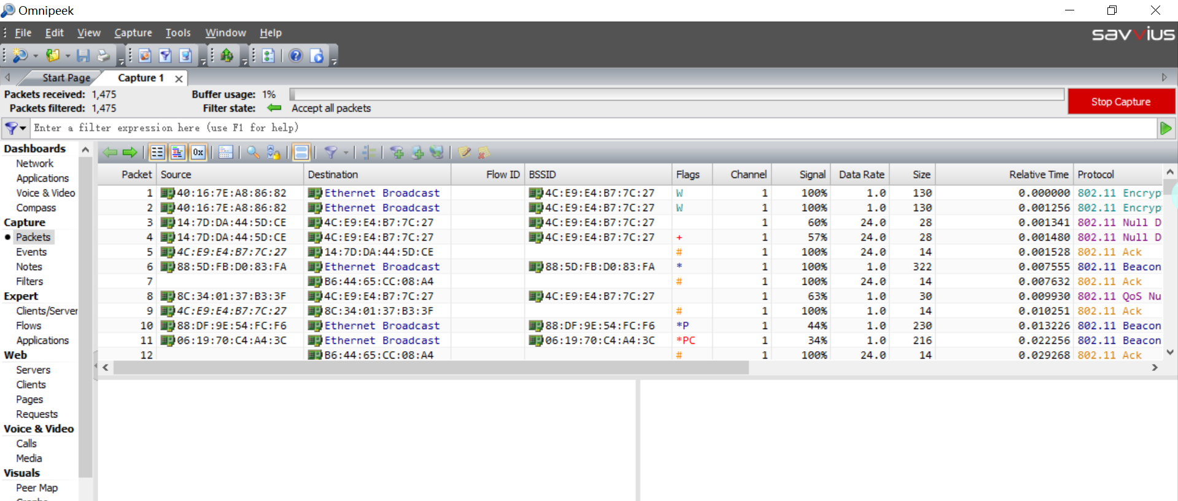The image size is (1178, 501).
Task: Toggle the 0x hex view button
Action: (x=198, y=152)
